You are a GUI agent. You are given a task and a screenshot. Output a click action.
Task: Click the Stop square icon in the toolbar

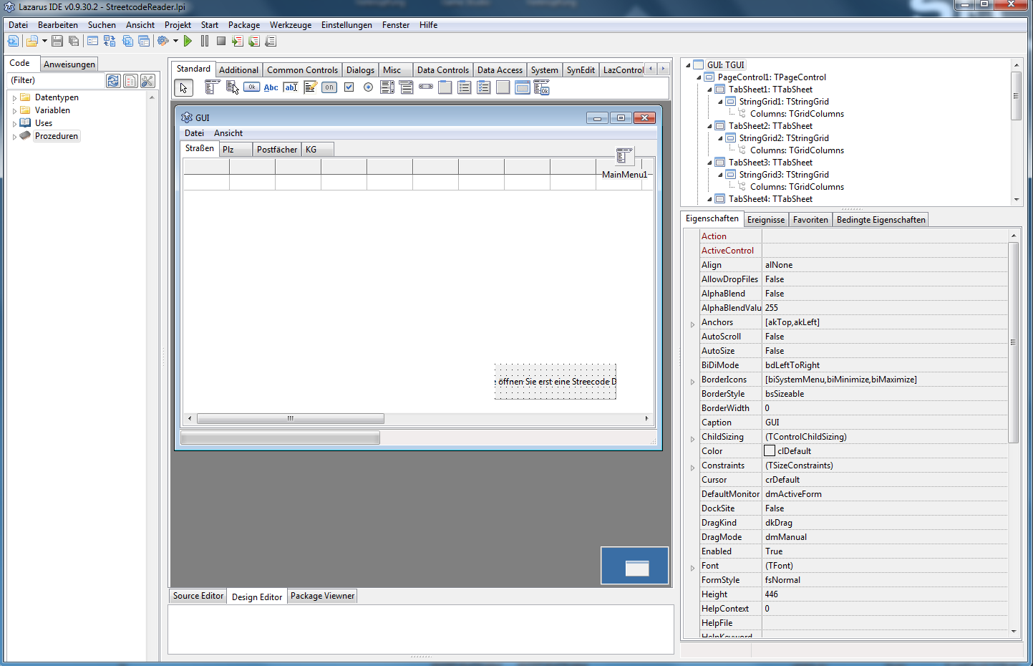[x=221, y=42]
